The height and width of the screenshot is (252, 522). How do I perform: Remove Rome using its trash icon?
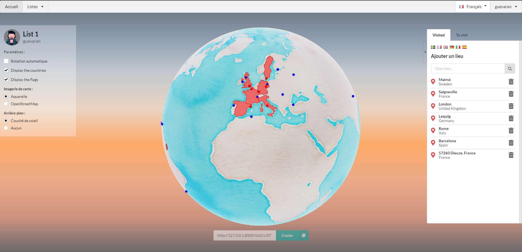coord(511,131)
